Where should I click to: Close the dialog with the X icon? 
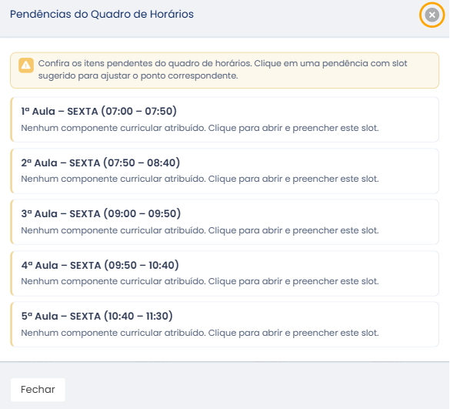[432, 15]
